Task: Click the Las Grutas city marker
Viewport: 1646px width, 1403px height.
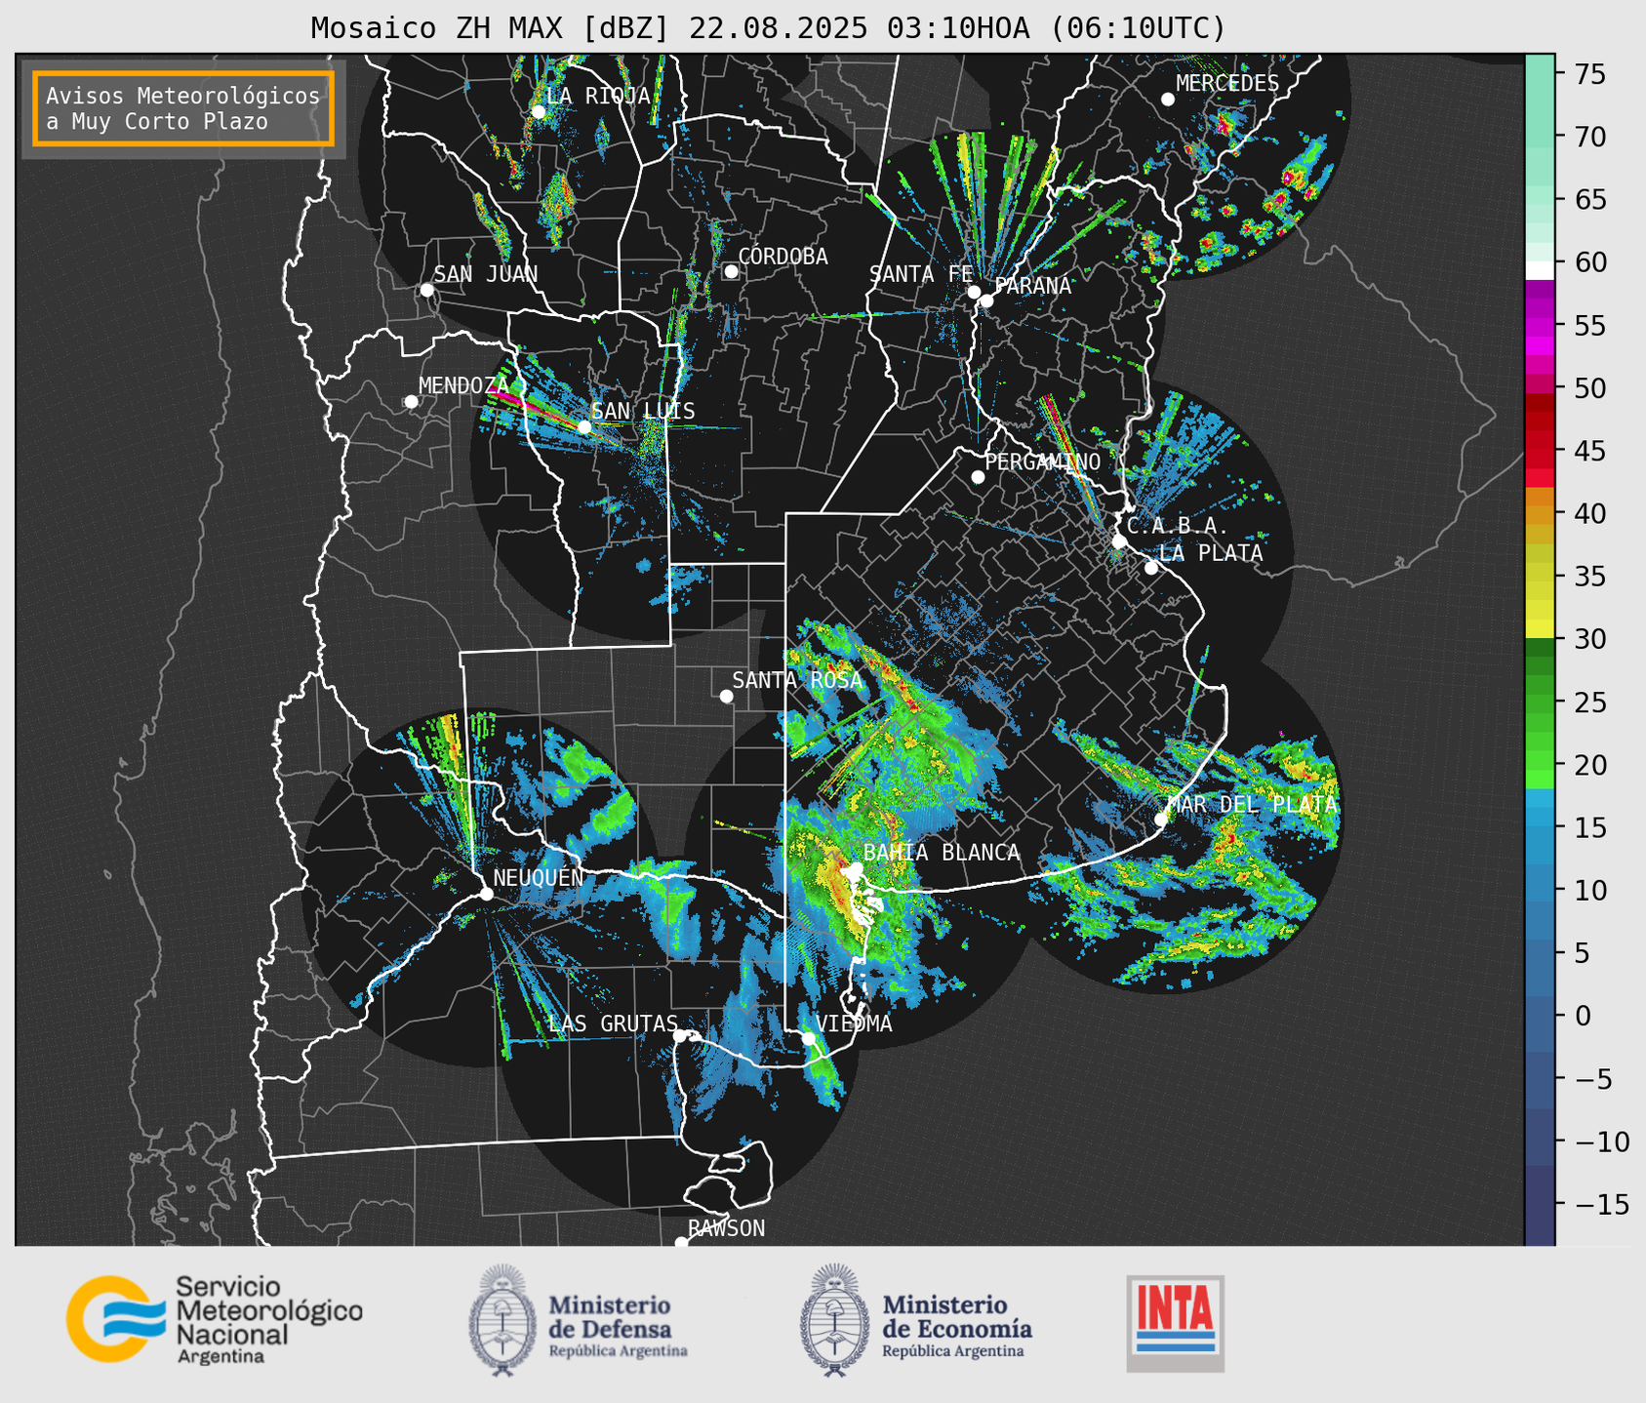Action: coord(679,1035)
